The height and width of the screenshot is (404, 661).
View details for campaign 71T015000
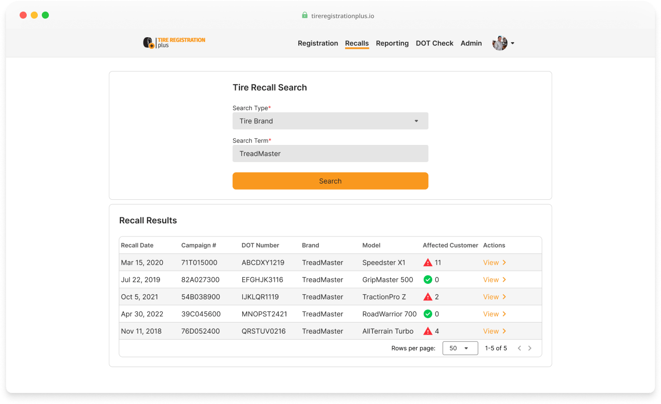tap(494, 263)
